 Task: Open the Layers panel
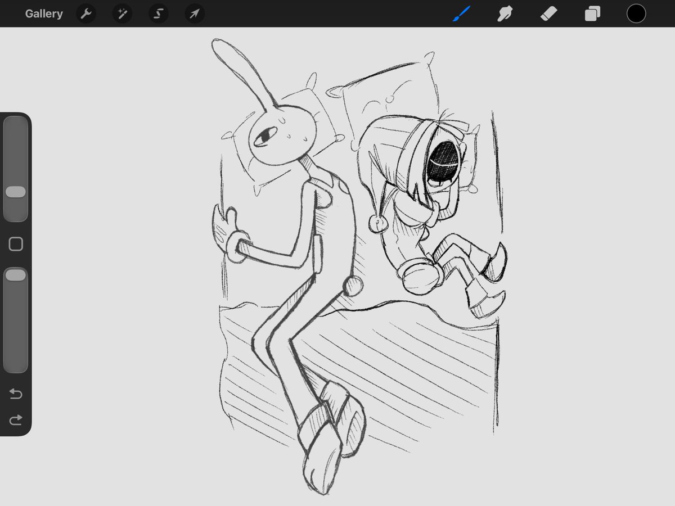[592, 13]
